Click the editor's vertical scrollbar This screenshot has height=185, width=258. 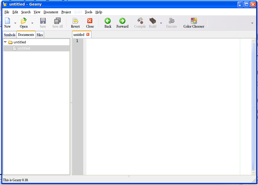pyautogui.click(x=253, y=106)
